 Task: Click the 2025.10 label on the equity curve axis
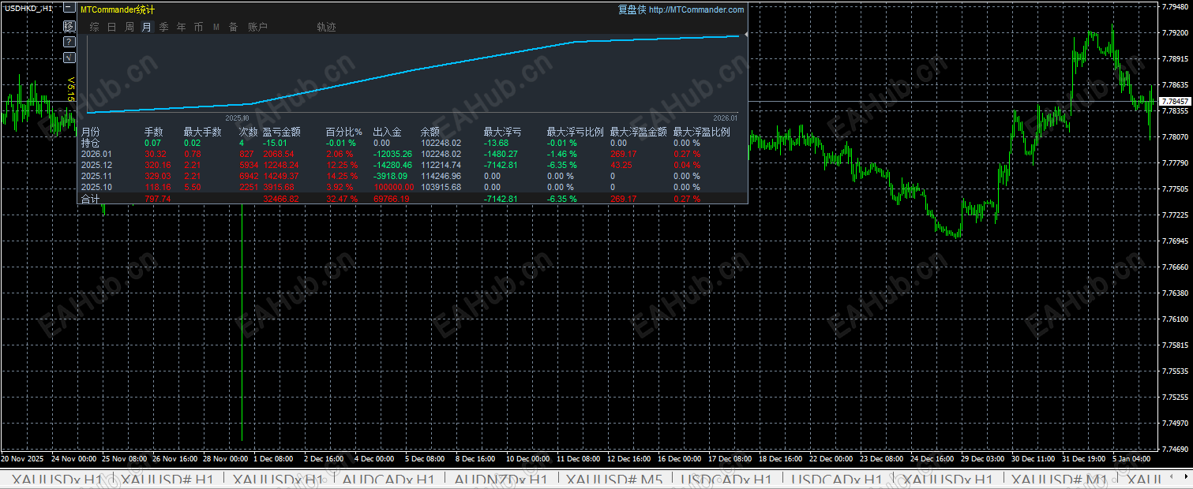pos(237,118)
